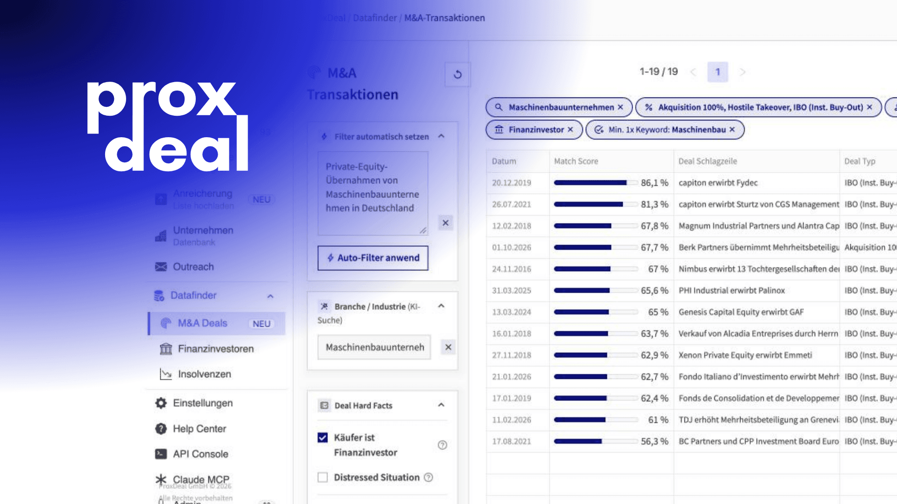Show help for Käufer ist Finanzinvestor
This screenshot has width=897, height=504.
click(x=442, y=445)
